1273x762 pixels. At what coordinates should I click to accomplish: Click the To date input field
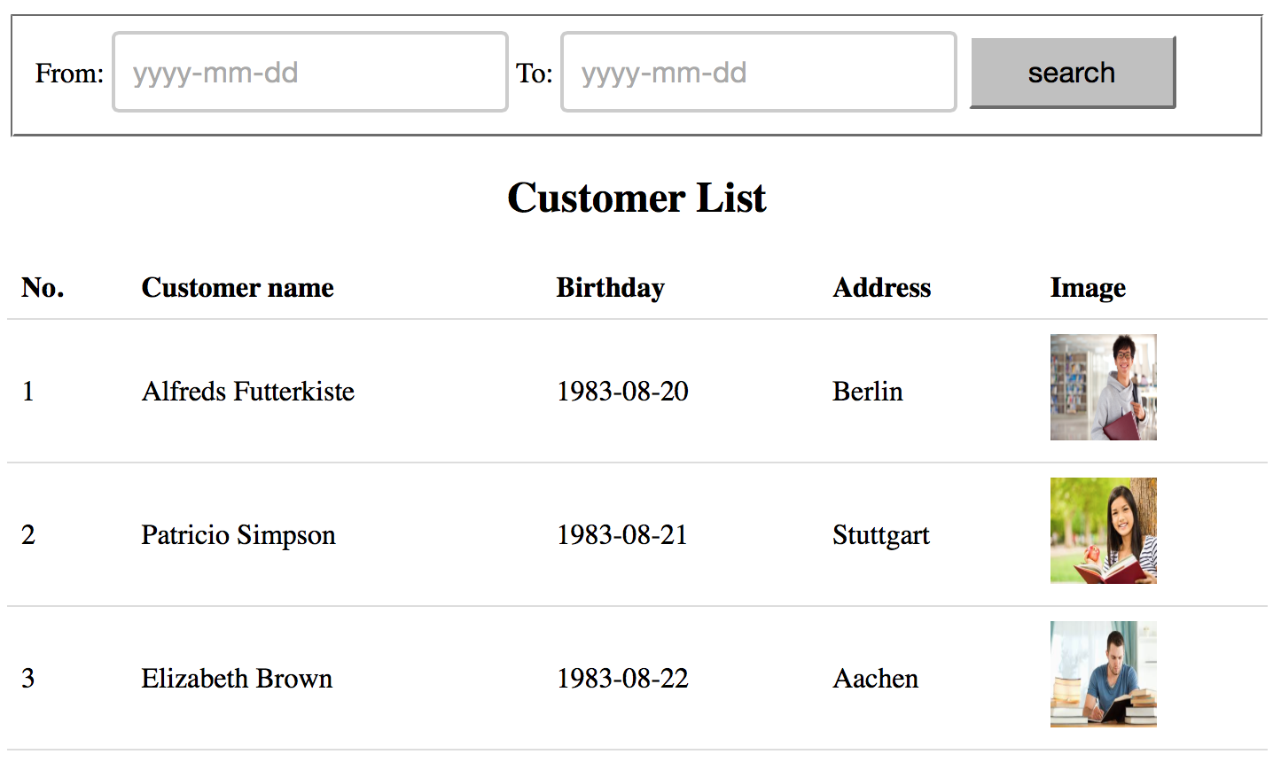click(x=758, y=73)
